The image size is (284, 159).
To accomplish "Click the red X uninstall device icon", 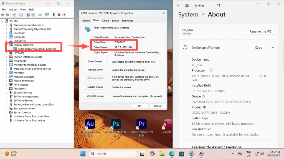I will tap(59, 15).
